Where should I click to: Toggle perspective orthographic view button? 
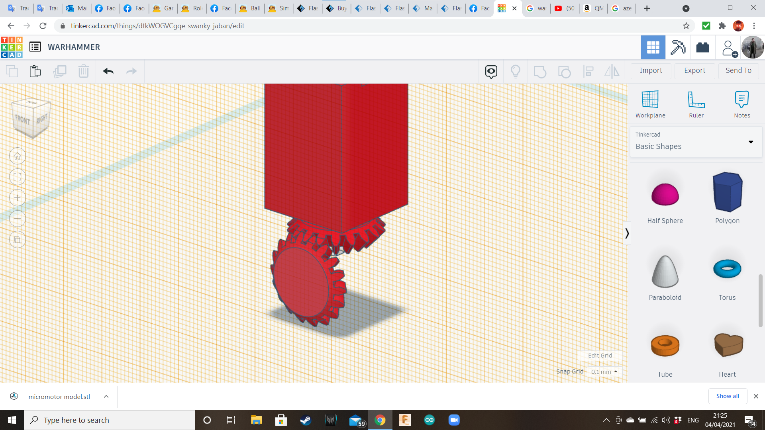[x=18, y=240]
